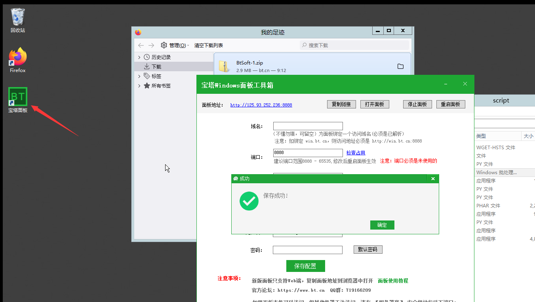Expand the 历史记录 tree node

[139, 57]
